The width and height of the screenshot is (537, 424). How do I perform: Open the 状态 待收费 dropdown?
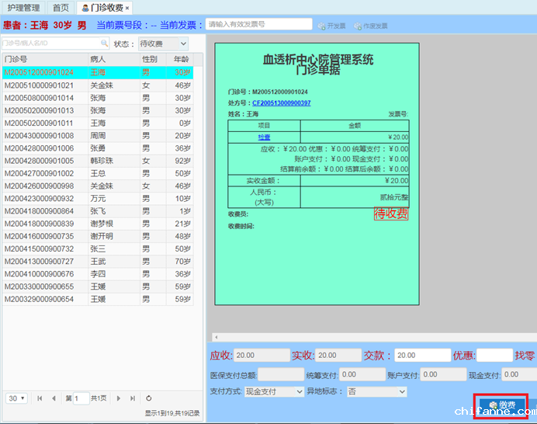pos(164,43)
